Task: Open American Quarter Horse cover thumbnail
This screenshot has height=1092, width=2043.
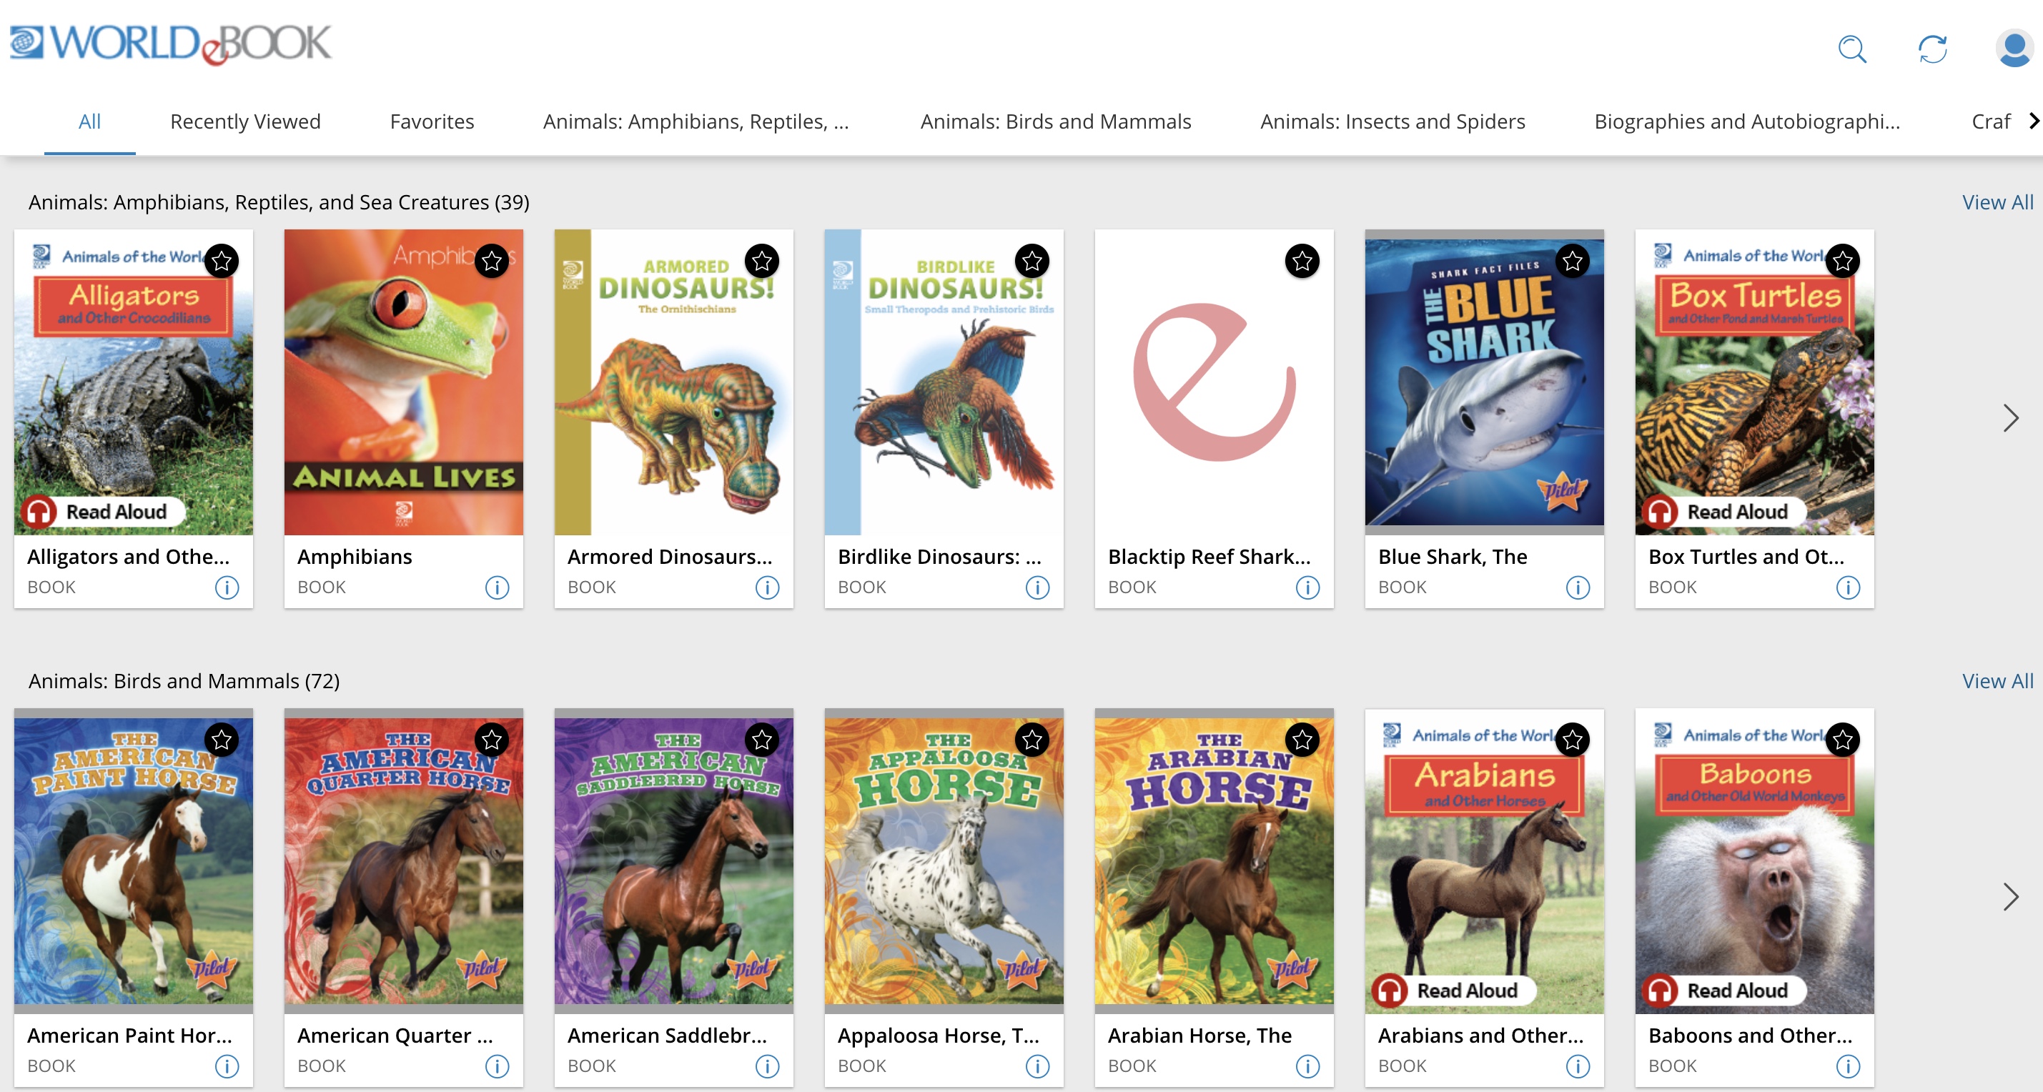Action: pos(404,861)
